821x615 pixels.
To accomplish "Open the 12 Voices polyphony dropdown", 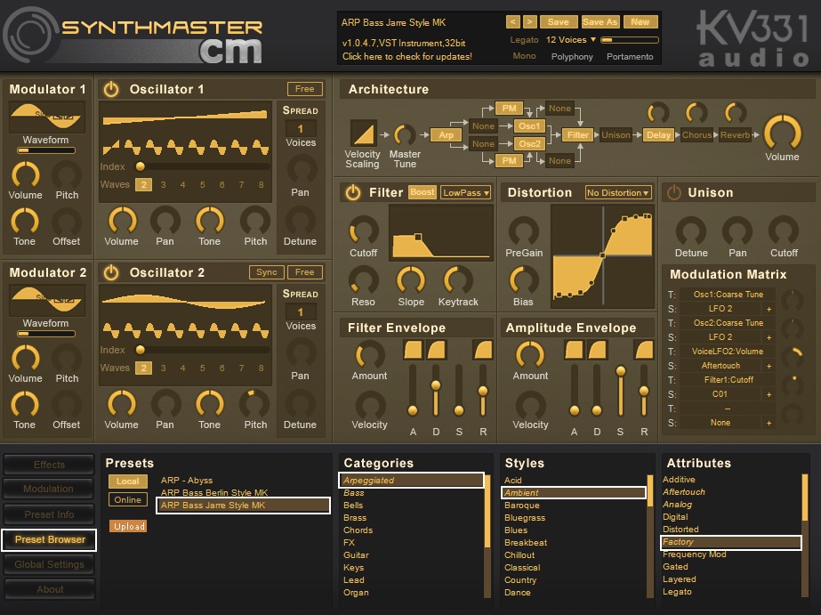I will coord(571,40).
